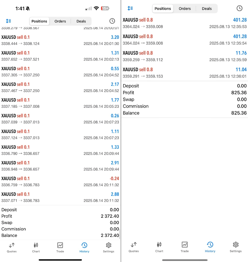Tap the sort icon in the right screen
Viewport: 248px width, 262px height.
tap(130, 8)
